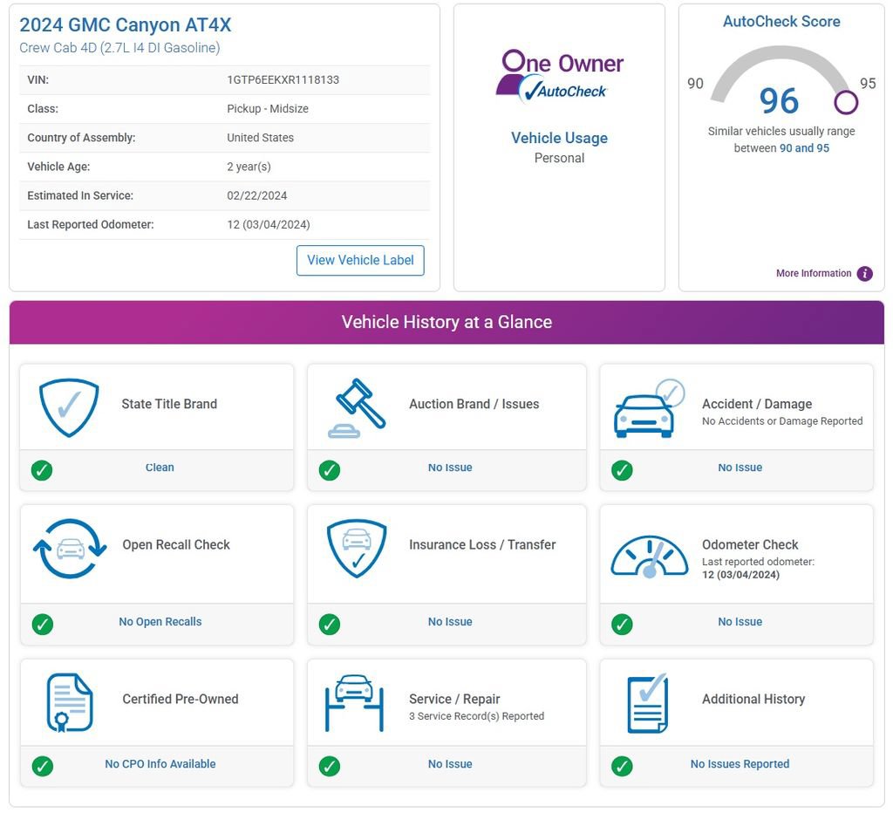
Task: Click the Insurance Loss / Transfer label
Action: 482,544
